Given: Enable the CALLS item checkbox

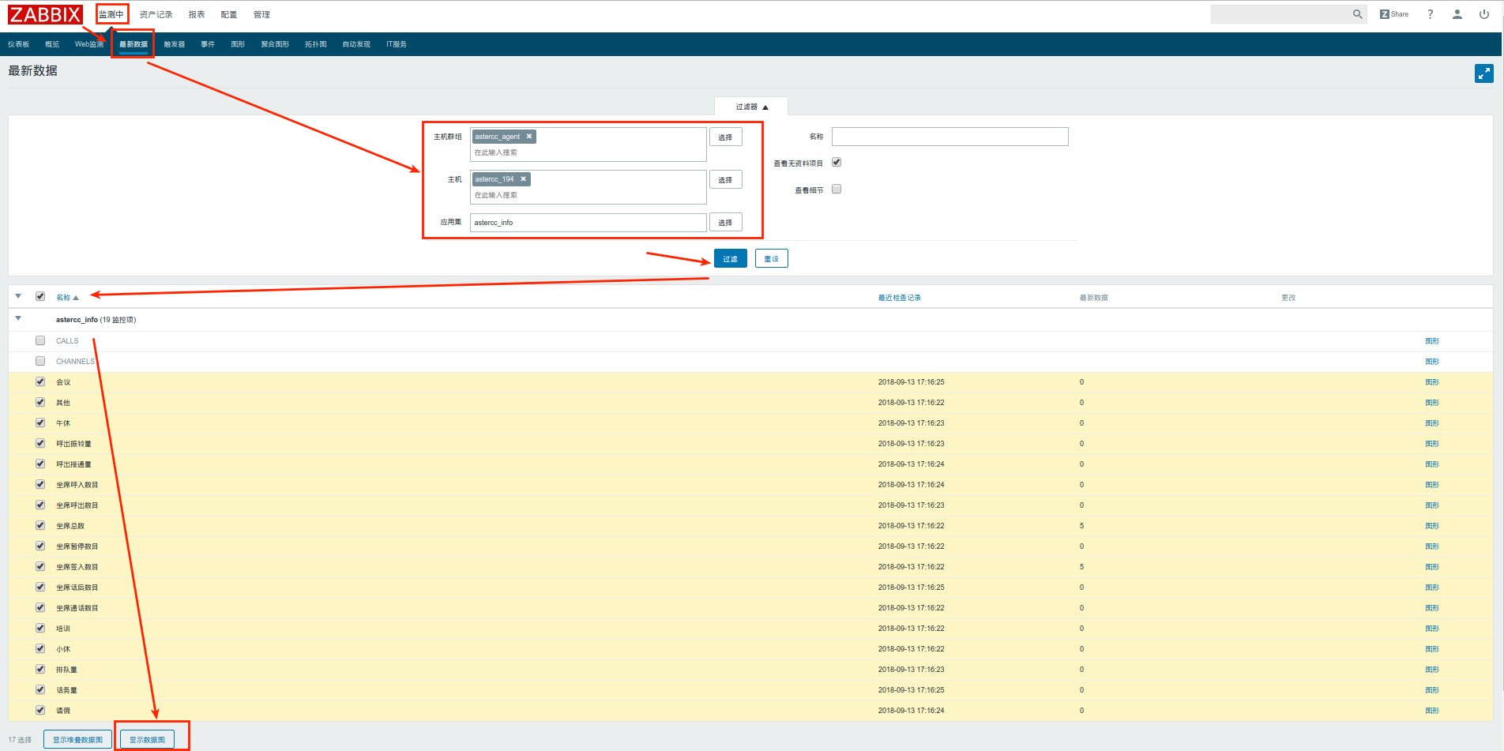Looking at the screenshot, I should point(40,340).
